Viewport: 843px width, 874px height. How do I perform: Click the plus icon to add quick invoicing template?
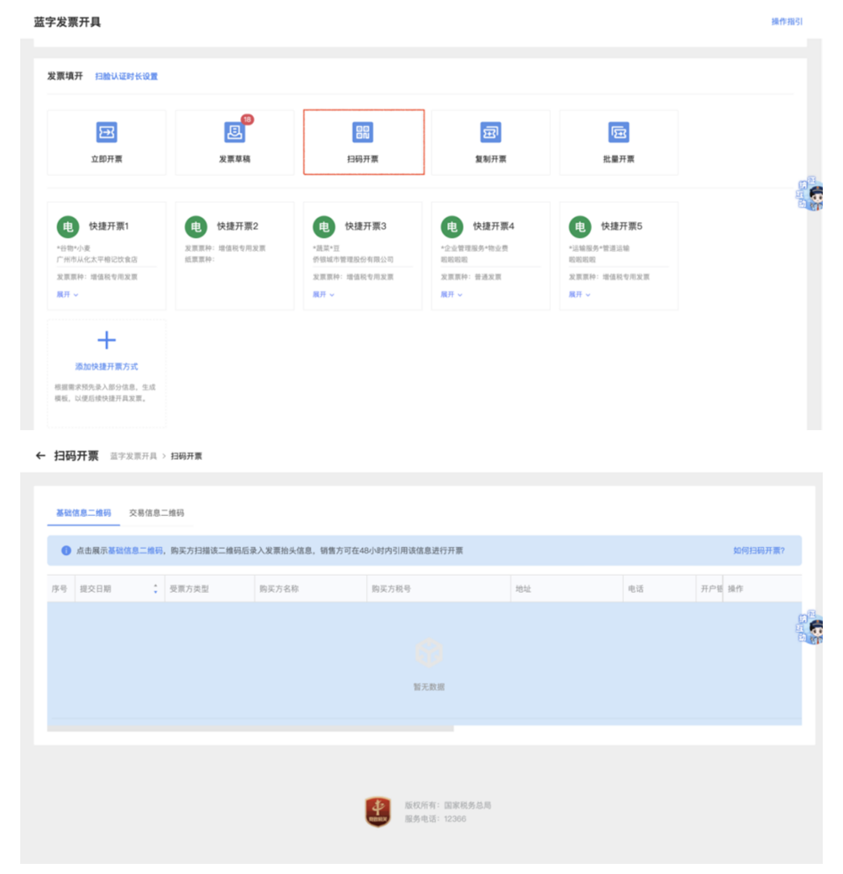pos(106,339)
